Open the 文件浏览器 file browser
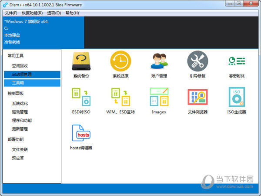 pyautogui.click(x=197, y=101)
